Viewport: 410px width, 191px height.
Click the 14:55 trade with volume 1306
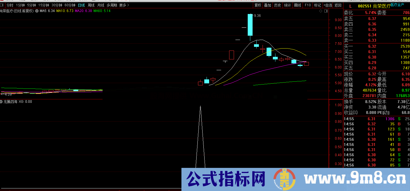click(376, 119)
